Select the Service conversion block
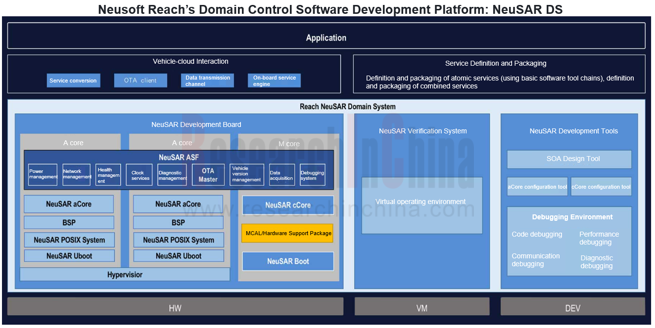Viewport: 655px width, 328px height. click(73, 81)
